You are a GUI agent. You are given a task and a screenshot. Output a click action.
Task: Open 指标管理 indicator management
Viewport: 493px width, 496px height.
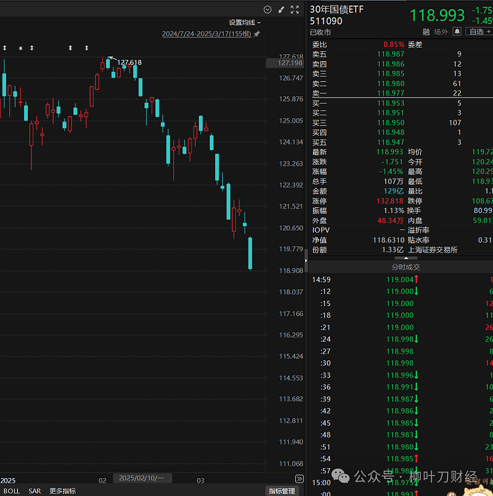tap(283, 490)
